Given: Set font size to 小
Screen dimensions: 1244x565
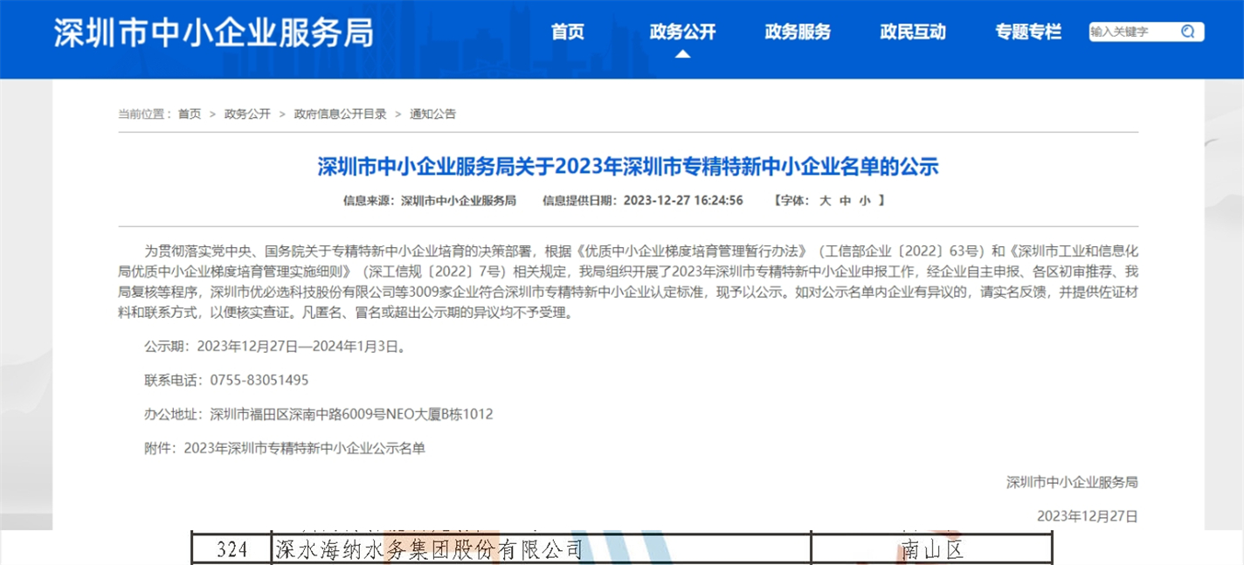Looking at the screenshot, I should point(863,200).
